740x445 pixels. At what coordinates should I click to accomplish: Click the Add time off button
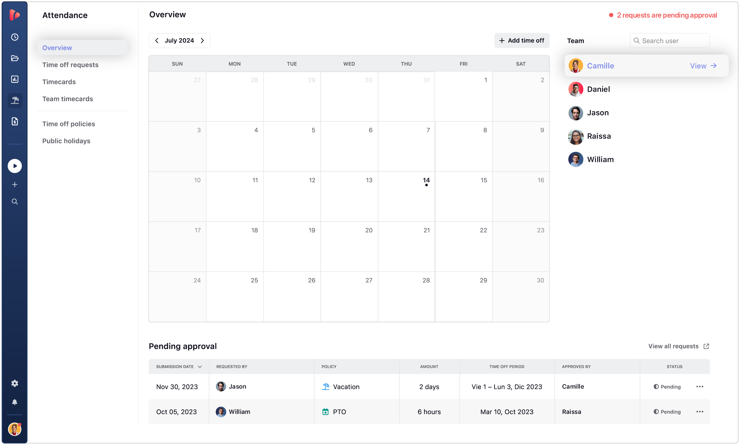[522, 41]
